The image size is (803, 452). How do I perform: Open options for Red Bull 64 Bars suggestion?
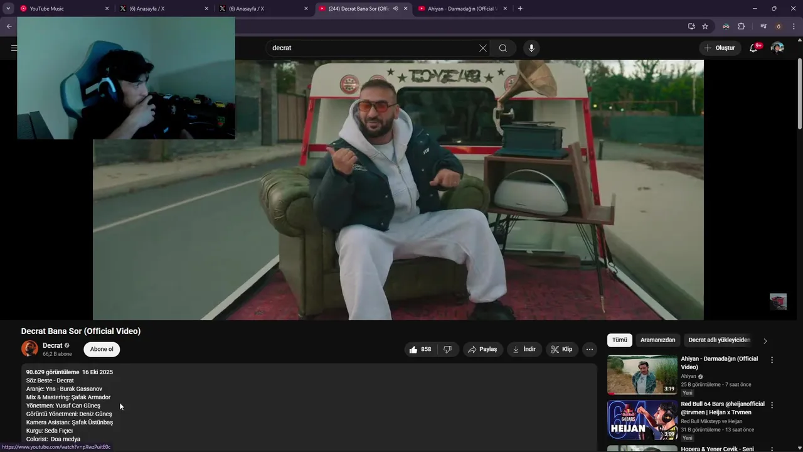point(772,405)
